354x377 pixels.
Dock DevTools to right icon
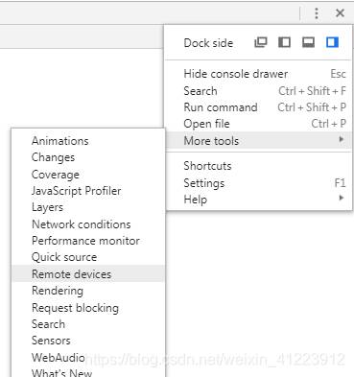332,42
